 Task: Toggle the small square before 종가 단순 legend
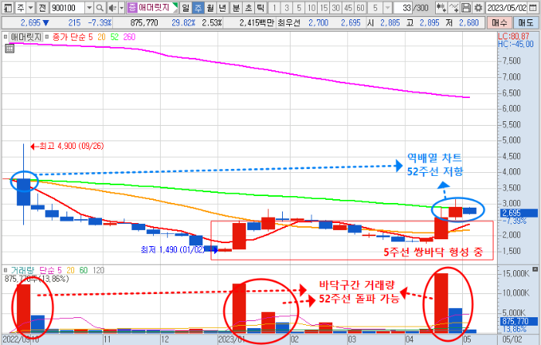click(x=47, y=37)
